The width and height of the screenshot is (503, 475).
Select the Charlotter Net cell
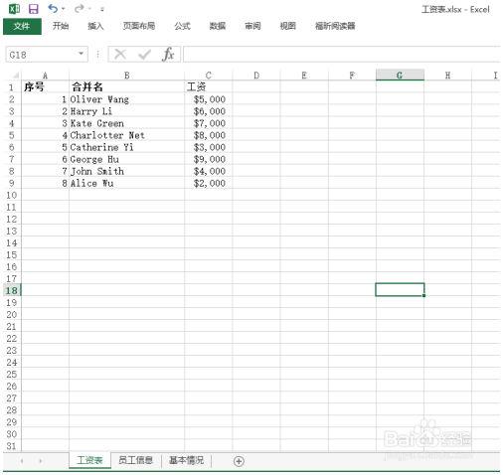[126, 135]
